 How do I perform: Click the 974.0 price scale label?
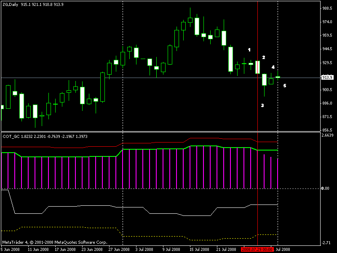pyautogui.click(x=327, y=22)
